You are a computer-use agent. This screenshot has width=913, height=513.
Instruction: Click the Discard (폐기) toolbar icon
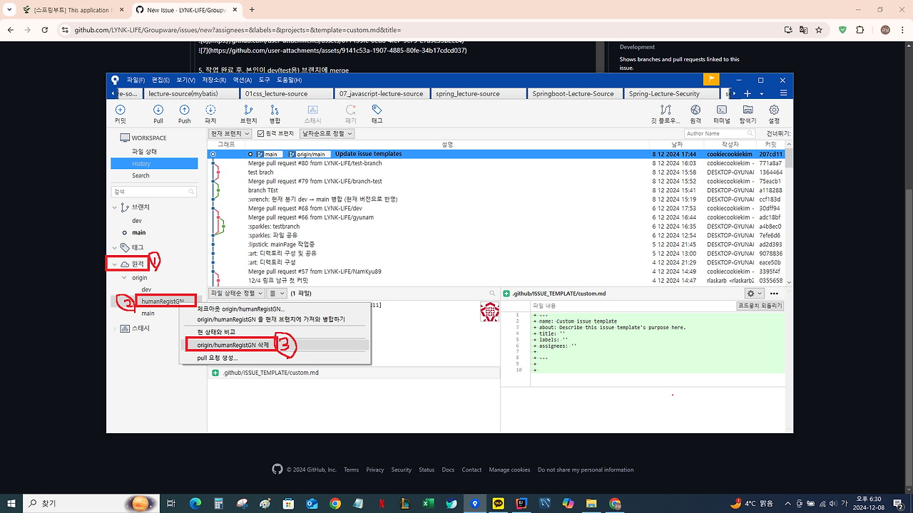tap(350, 110)
